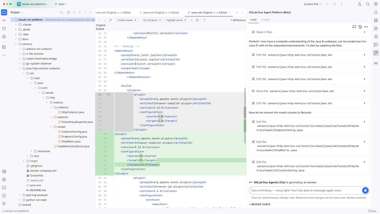The image size is (380, 214).
Task: Open diff viewer settings gear
Action: point(197,20)
